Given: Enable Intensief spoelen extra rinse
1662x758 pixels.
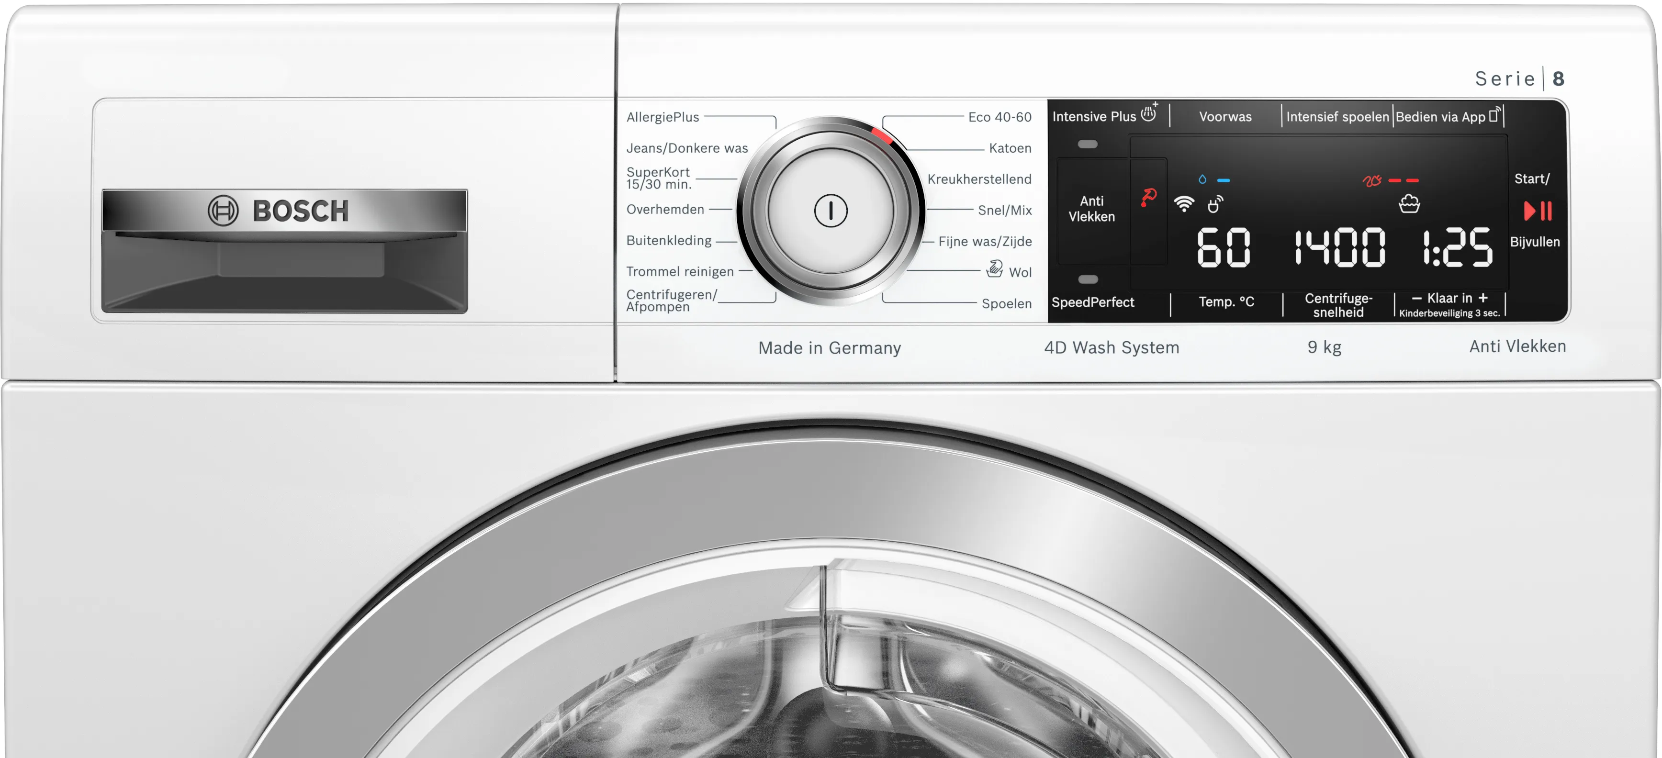Looking at the screenshot, I should pos(1337,117).
